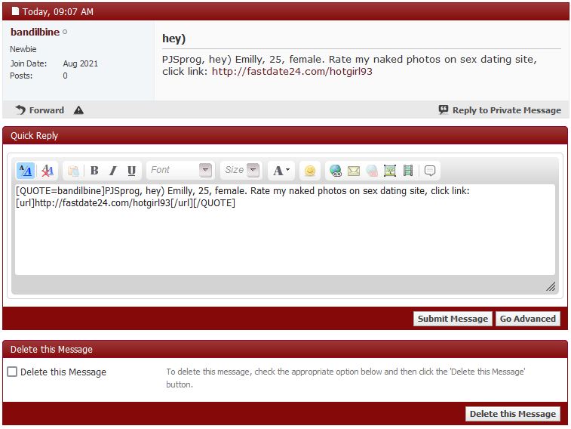Viewport: 571px width, 429px height.
Task: Click the remove text formatting icon
Action: 47,170
